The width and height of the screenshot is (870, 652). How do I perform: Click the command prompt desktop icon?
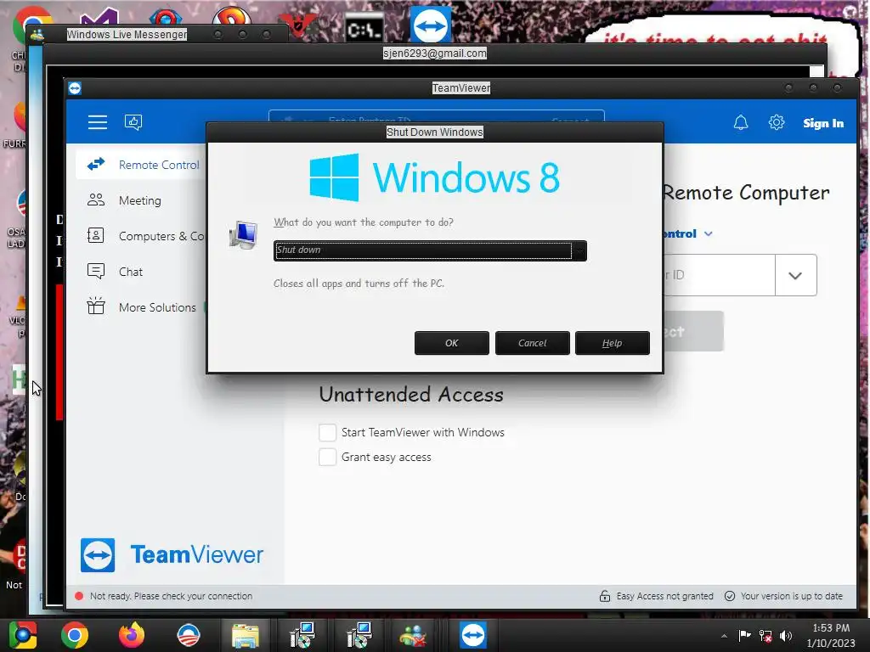click(x=364, y=29)
